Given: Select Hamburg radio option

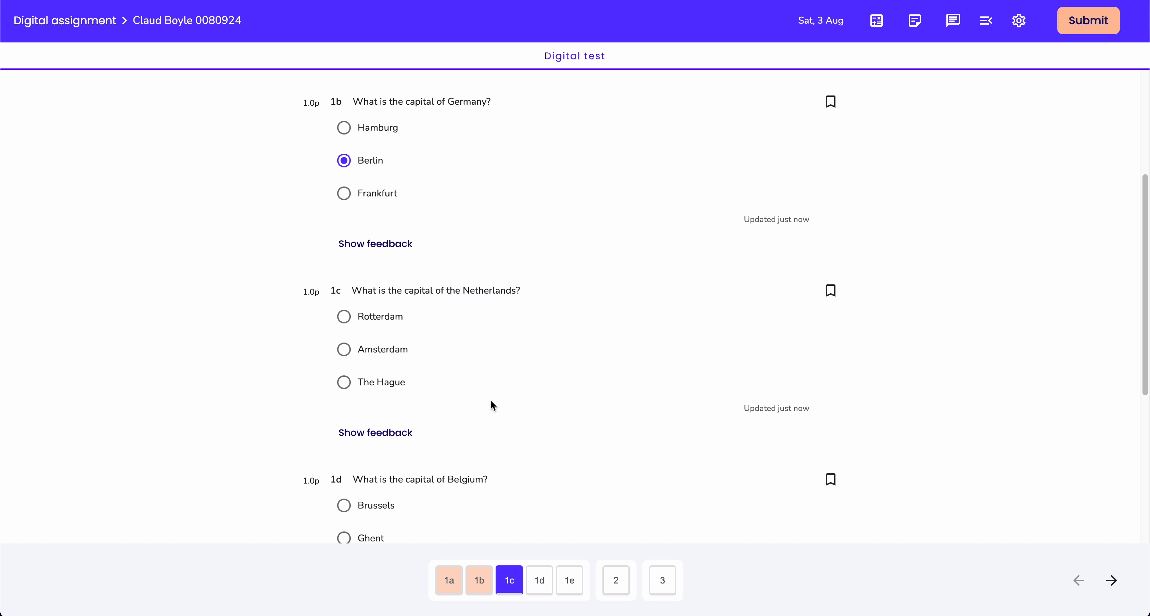Looking at the screenshot, I should (344, 128).
